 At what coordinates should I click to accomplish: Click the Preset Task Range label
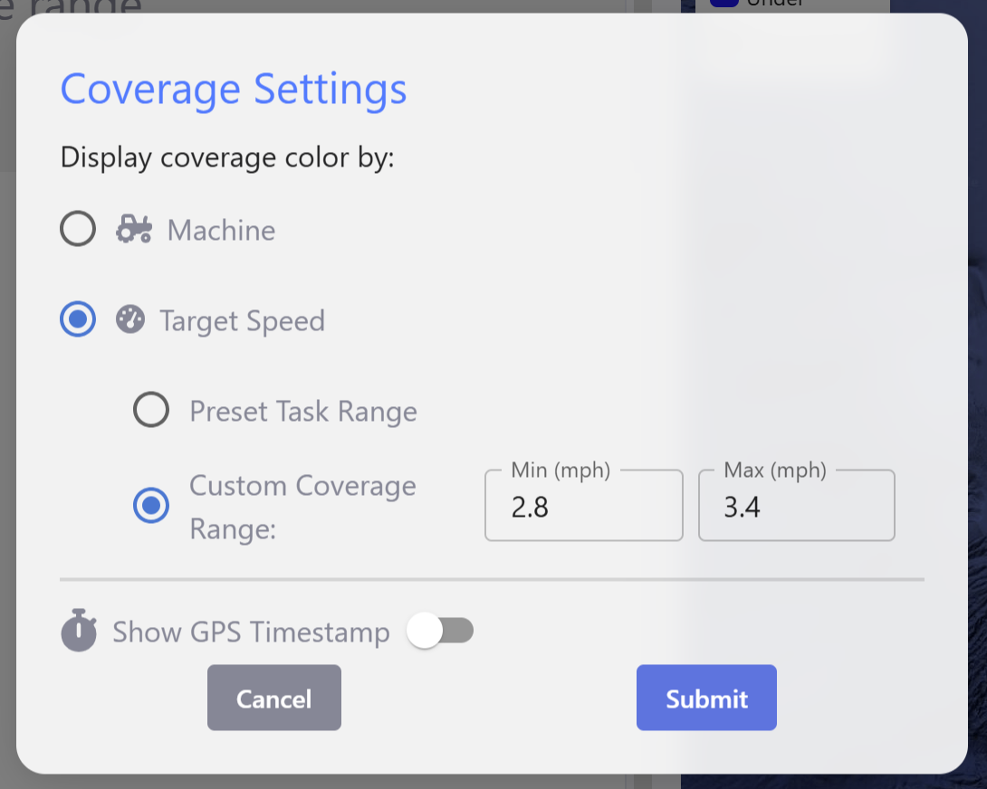coord(303,412)
